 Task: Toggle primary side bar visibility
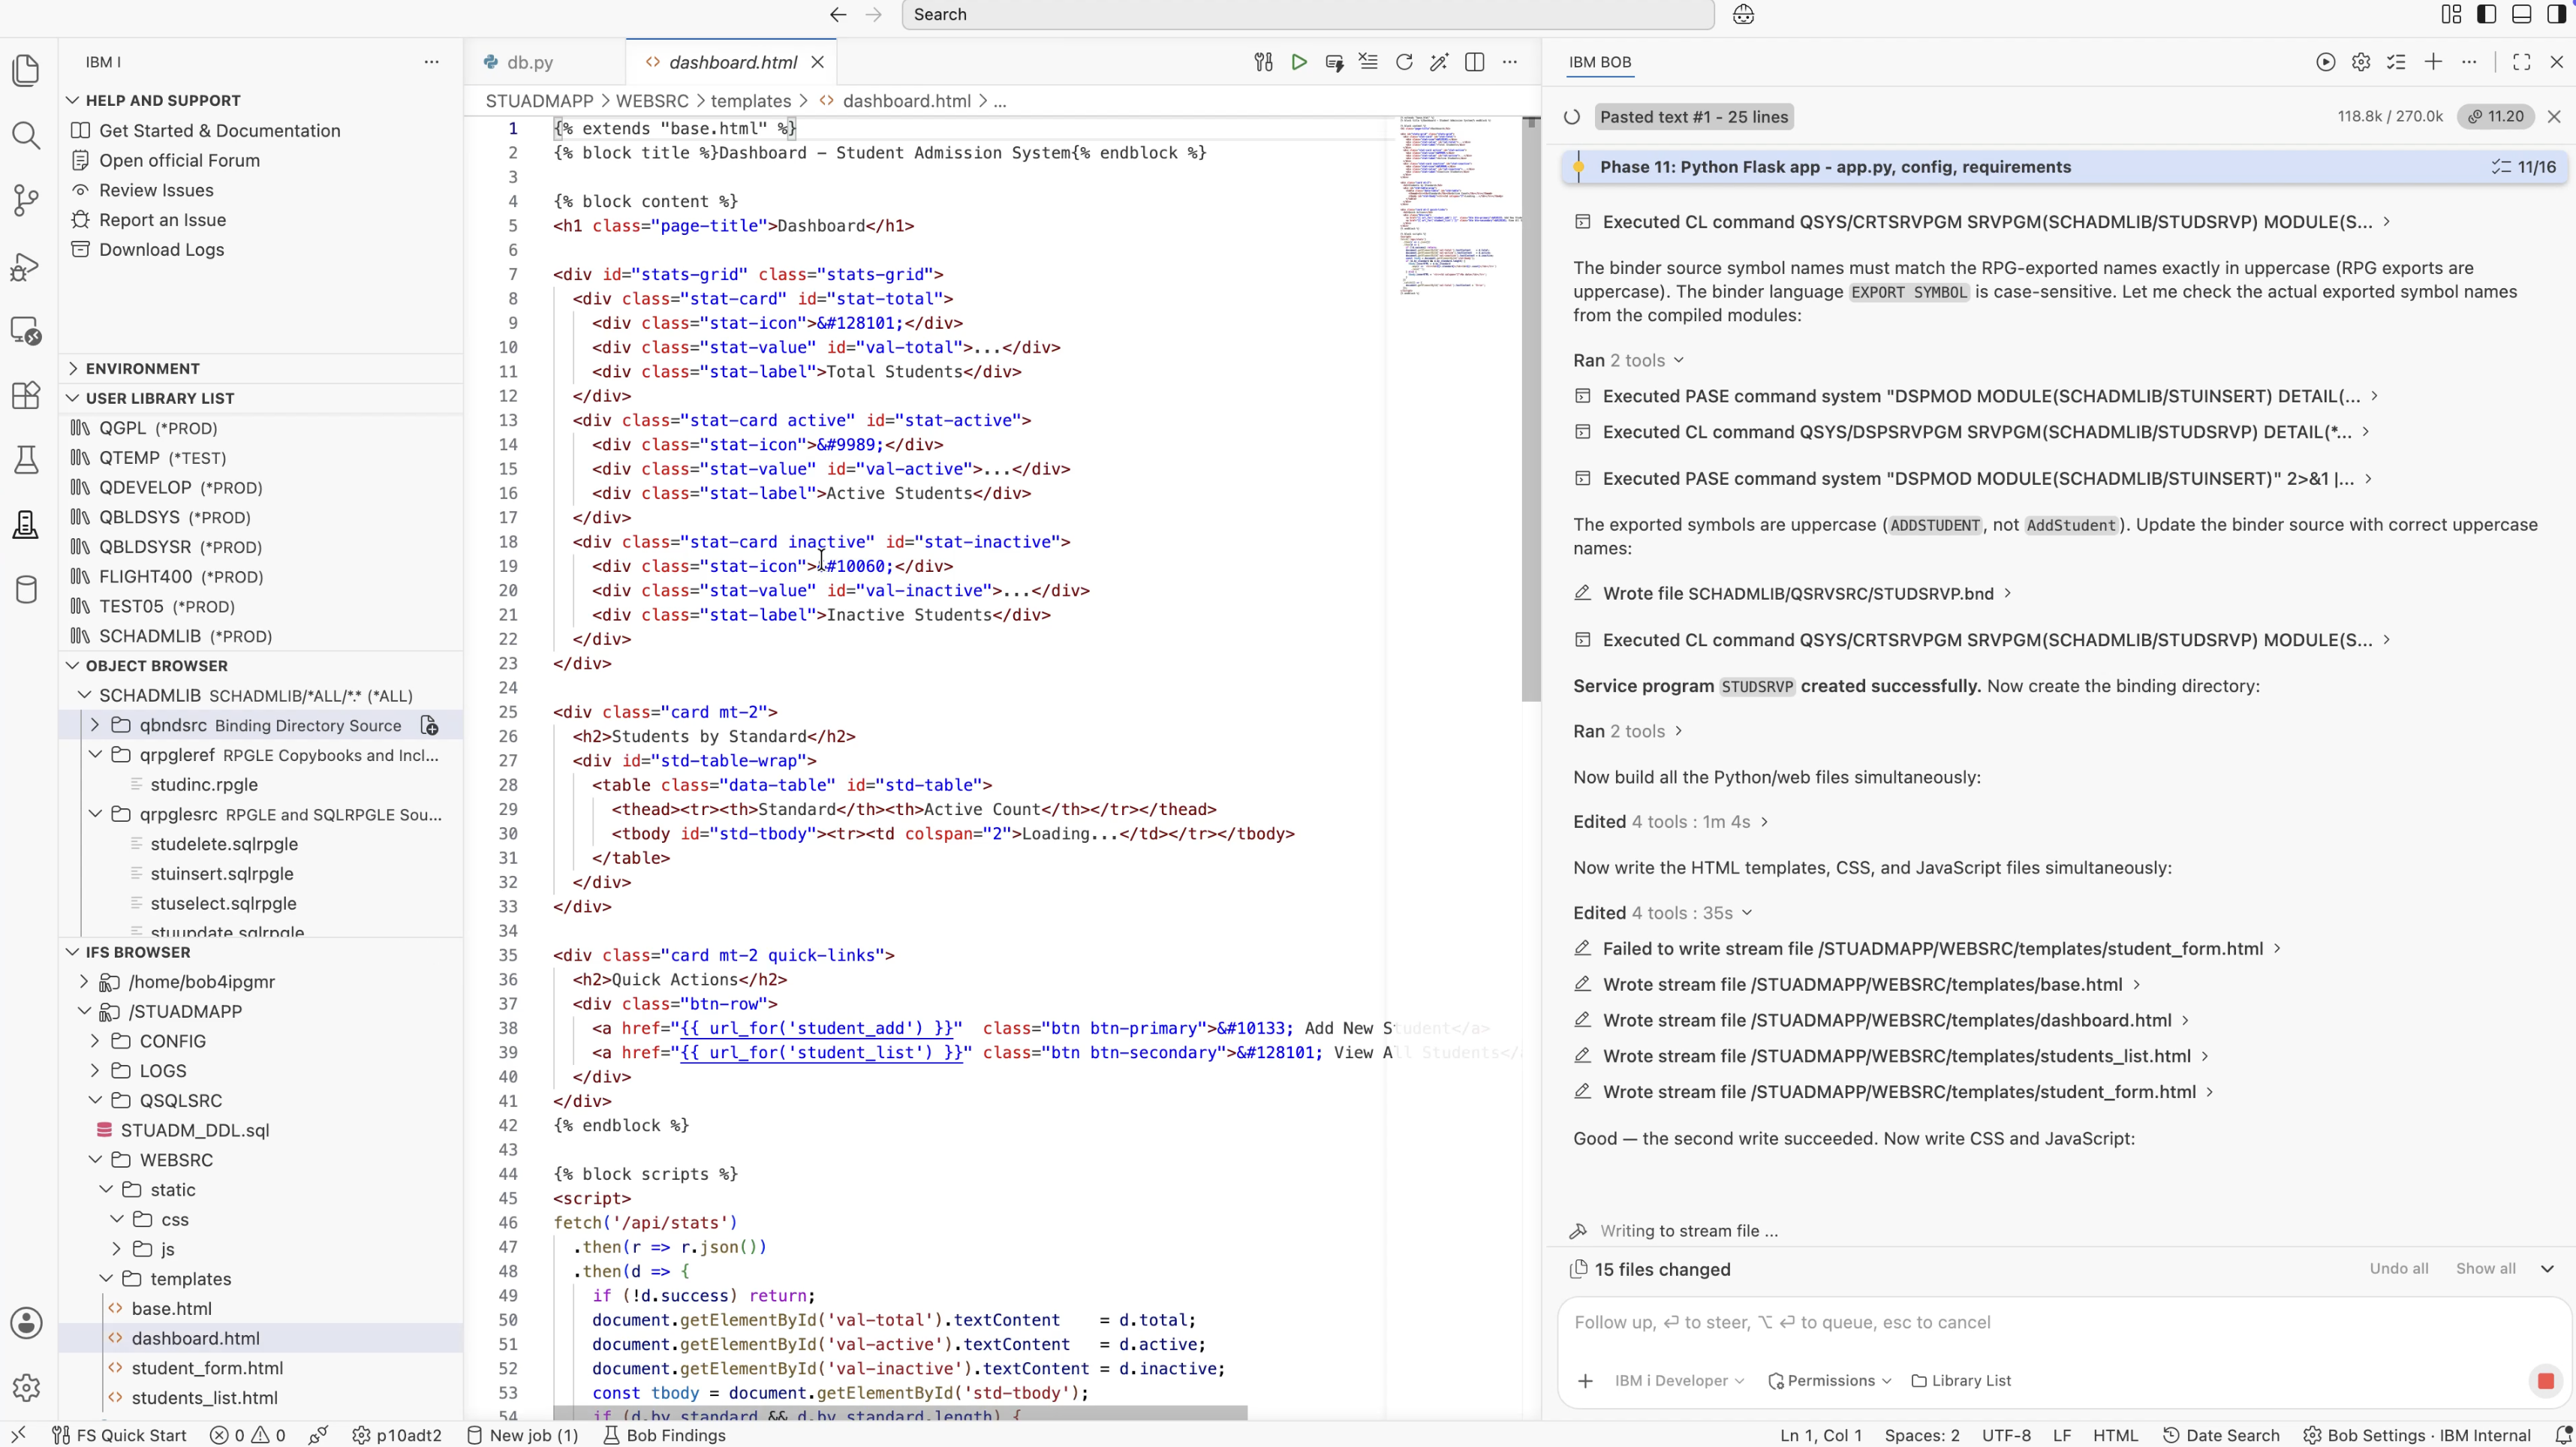[x=2486, y=14]
